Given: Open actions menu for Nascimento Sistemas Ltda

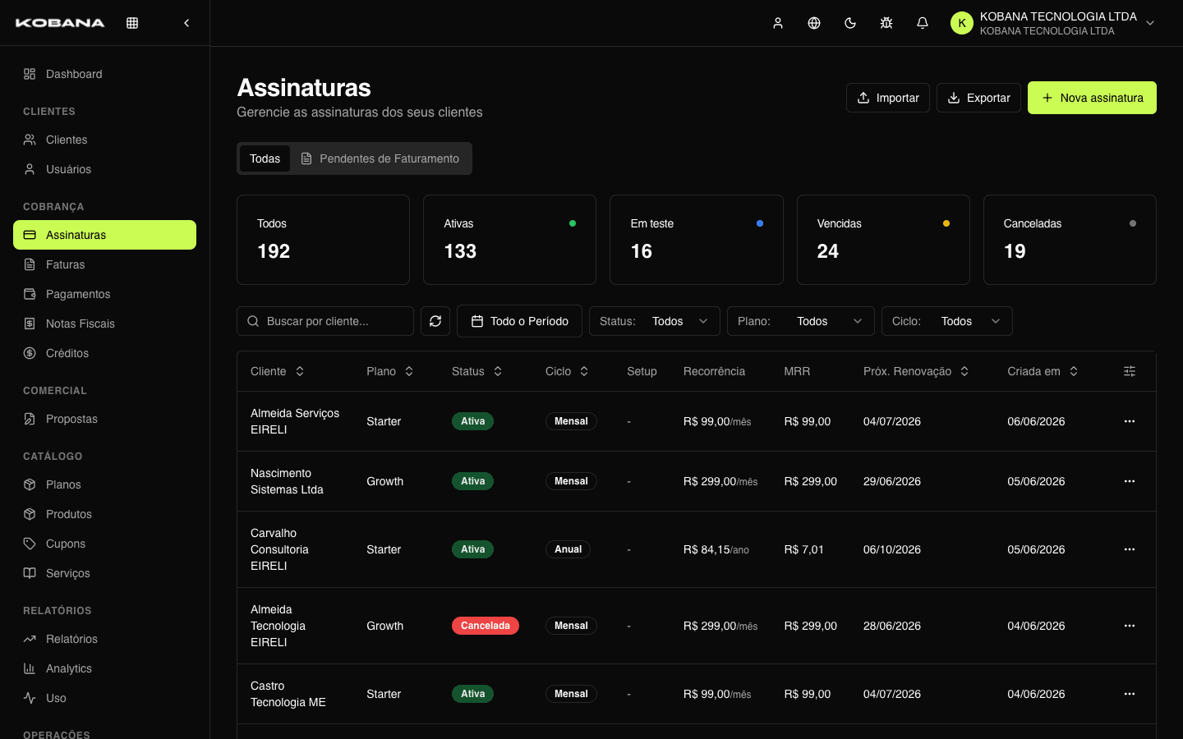Looking at the screenshot, I should 1130,481.
